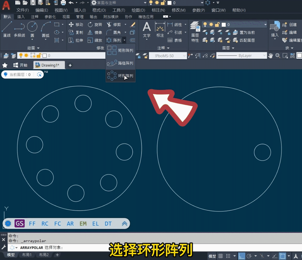Open the array type dropdown arrow
The width and height of the screenshot is (302, 260).
(x=124, y=40)
